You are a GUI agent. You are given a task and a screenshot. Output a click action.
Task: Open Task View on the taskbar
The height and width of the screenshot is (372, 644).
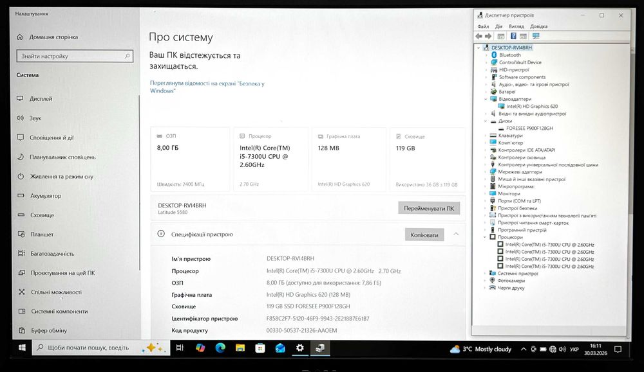180,348
